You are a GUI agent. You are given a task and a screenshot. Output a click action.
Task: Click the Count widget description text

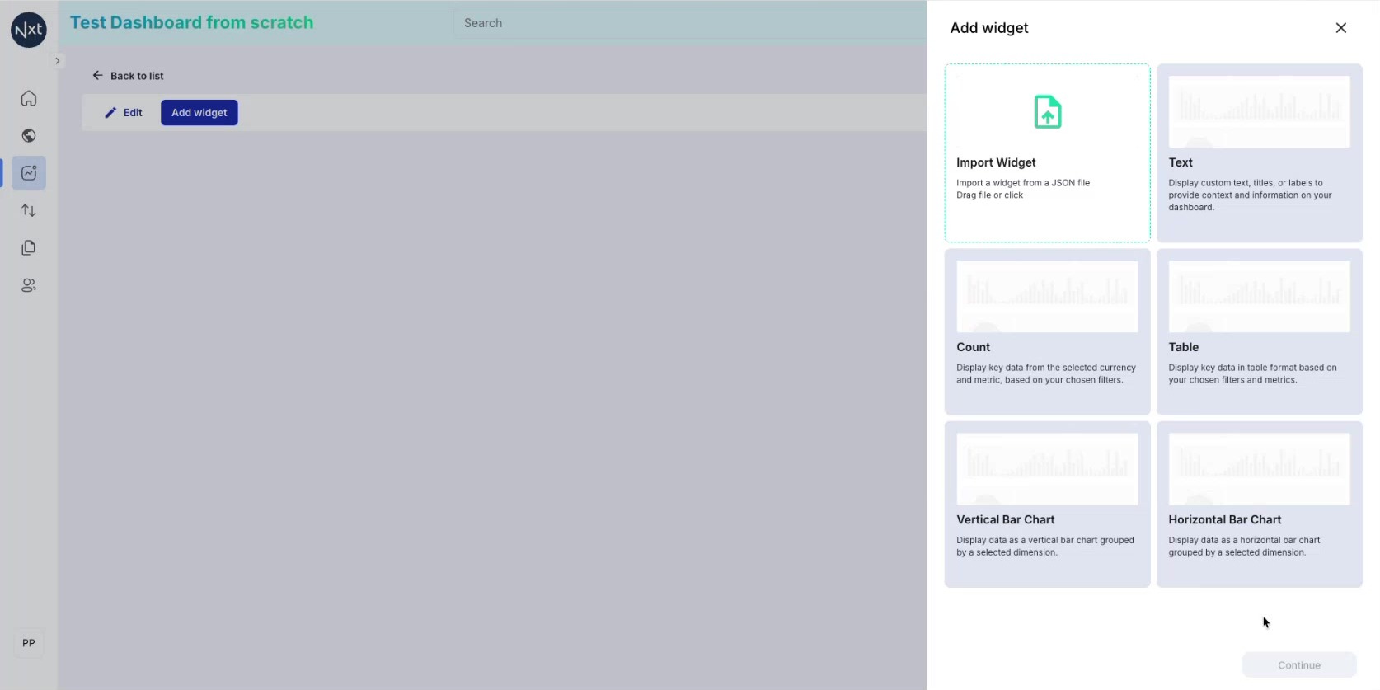point(1046,374)
